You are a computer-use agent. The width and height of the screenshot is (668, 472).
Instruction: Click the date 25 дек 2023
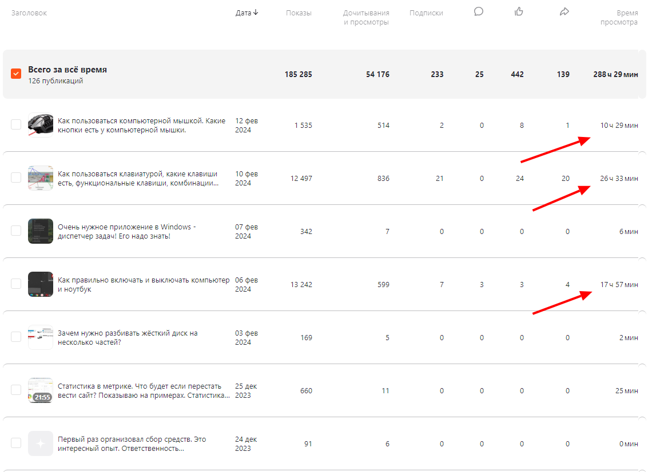[246, 391]
